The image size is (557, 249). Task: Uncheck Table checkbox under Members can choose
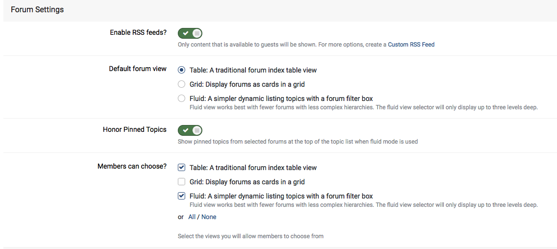pos(182,167)
